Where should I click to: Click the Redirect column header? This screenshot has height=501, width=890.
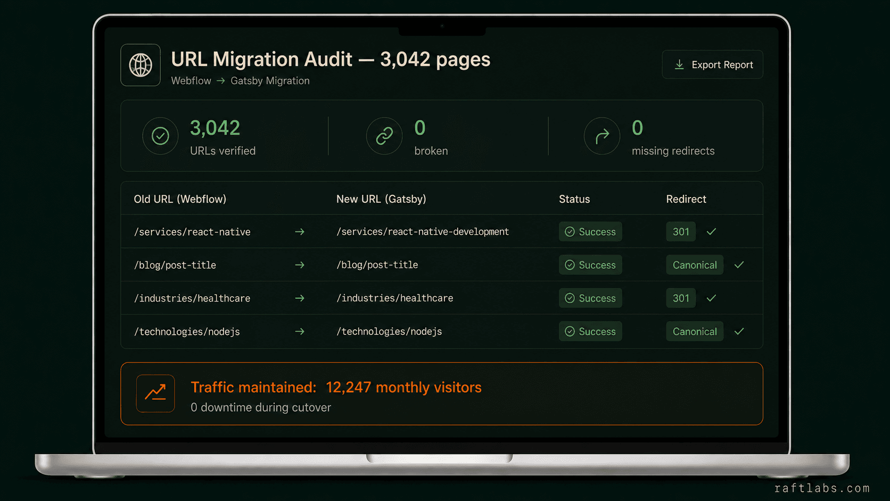686,199
